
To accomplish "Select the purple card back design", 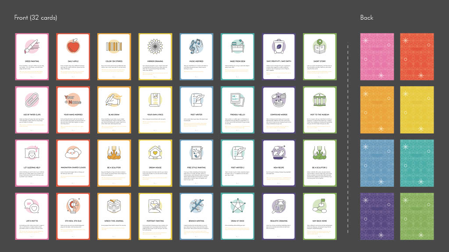I will click(377, 216).
